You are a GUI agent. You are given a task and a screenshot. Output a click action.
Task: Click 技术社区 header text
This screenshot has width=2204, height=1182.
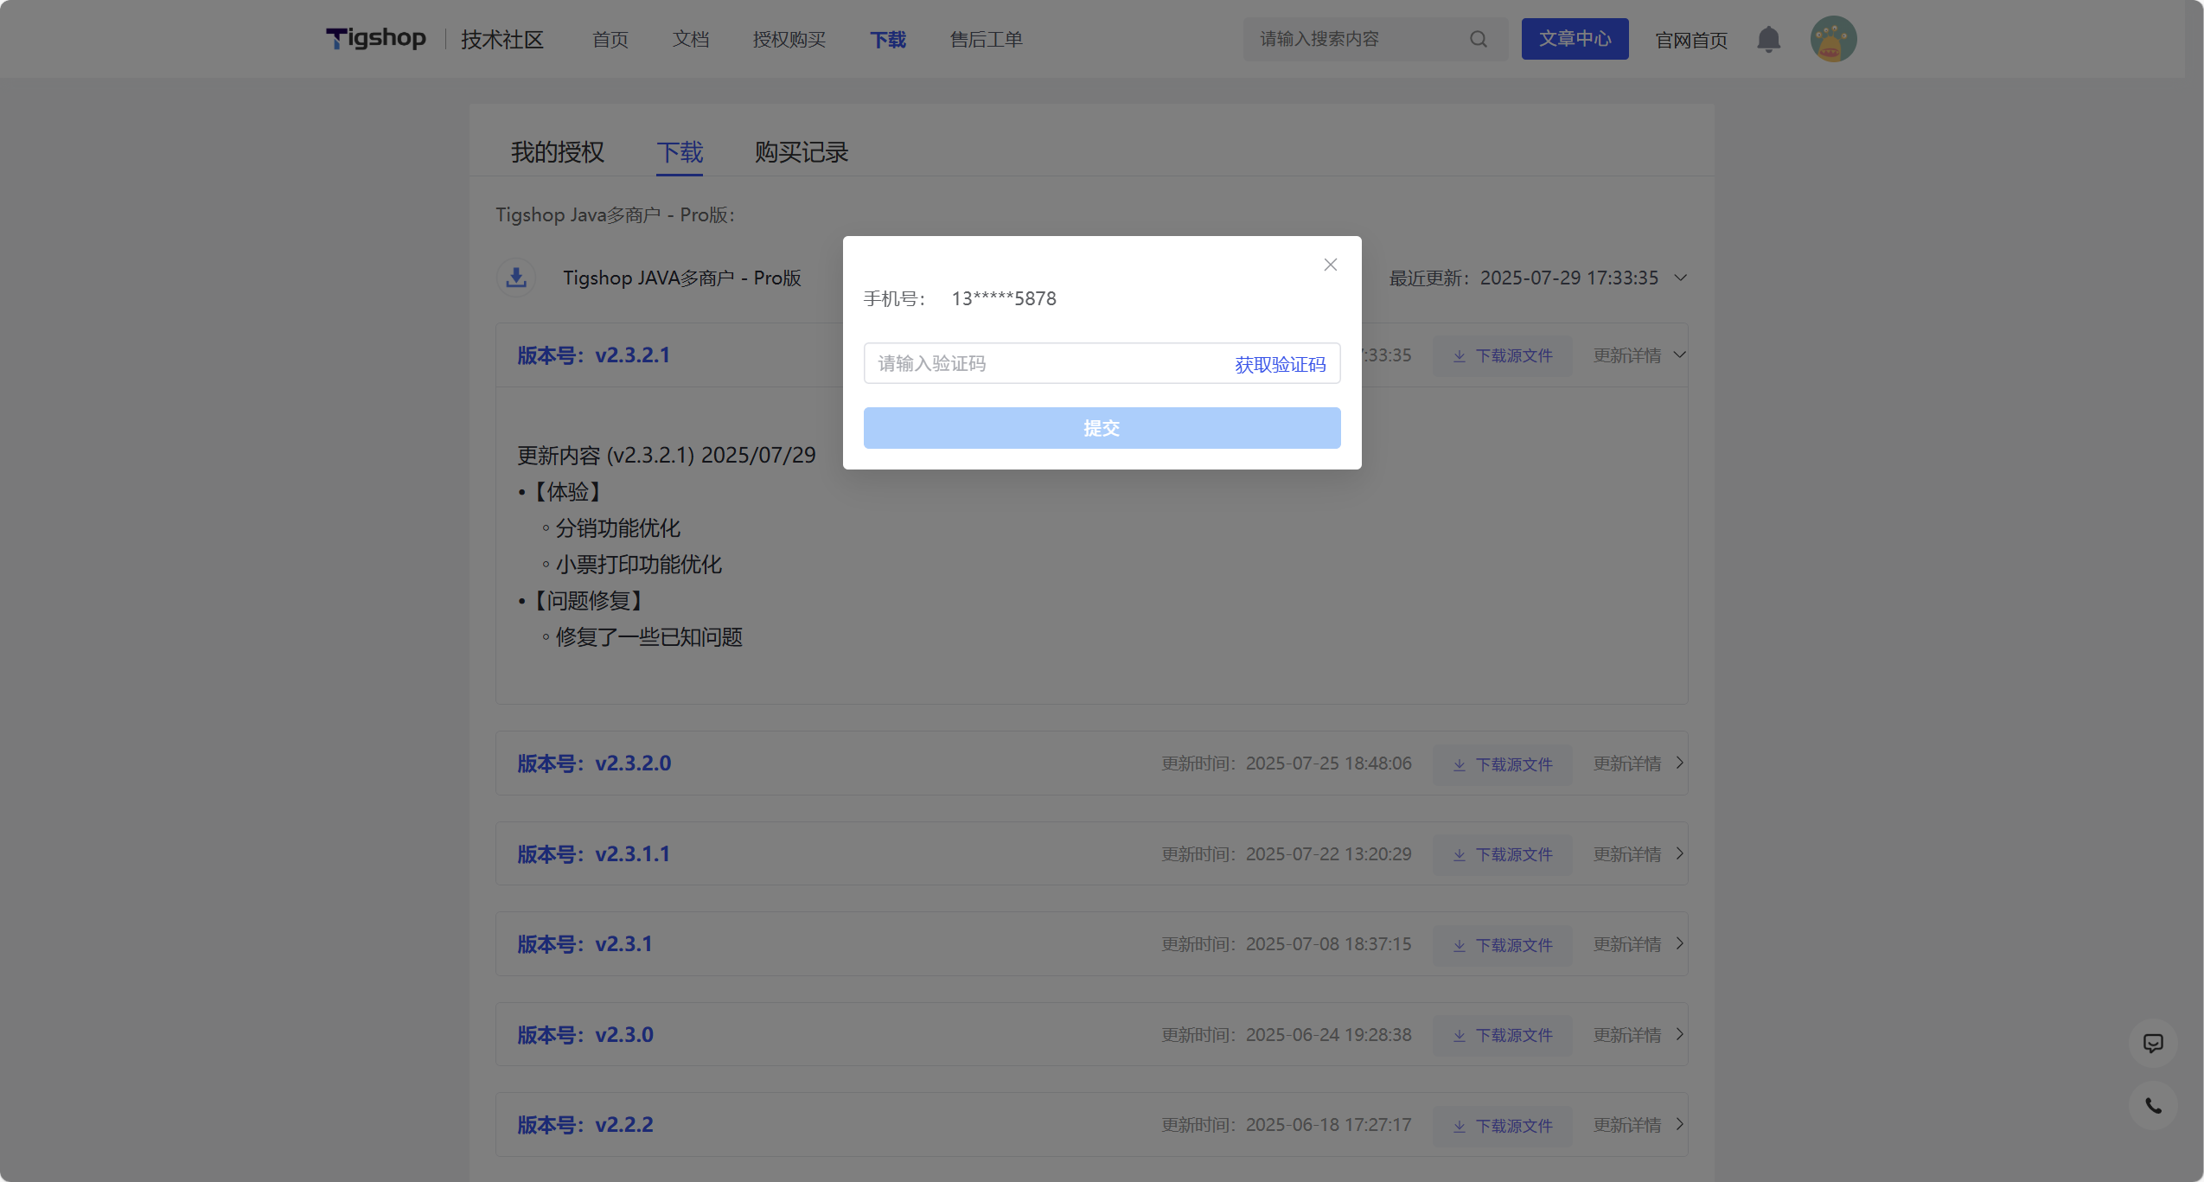coord(501,40)
